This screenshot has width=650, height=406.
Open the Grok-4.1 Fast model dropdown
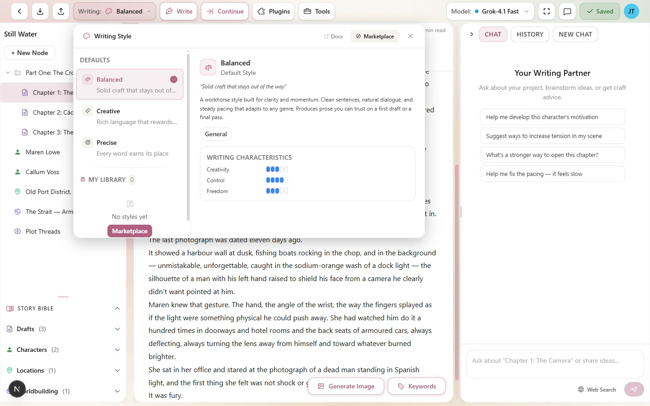tap(490, 11)
